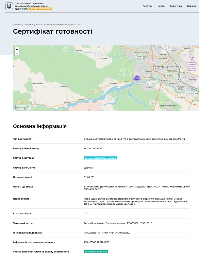Click the Технічний нагляд field label

(24, 223)
